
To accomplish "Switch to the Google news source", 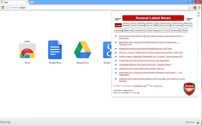I will click(118, 25).
